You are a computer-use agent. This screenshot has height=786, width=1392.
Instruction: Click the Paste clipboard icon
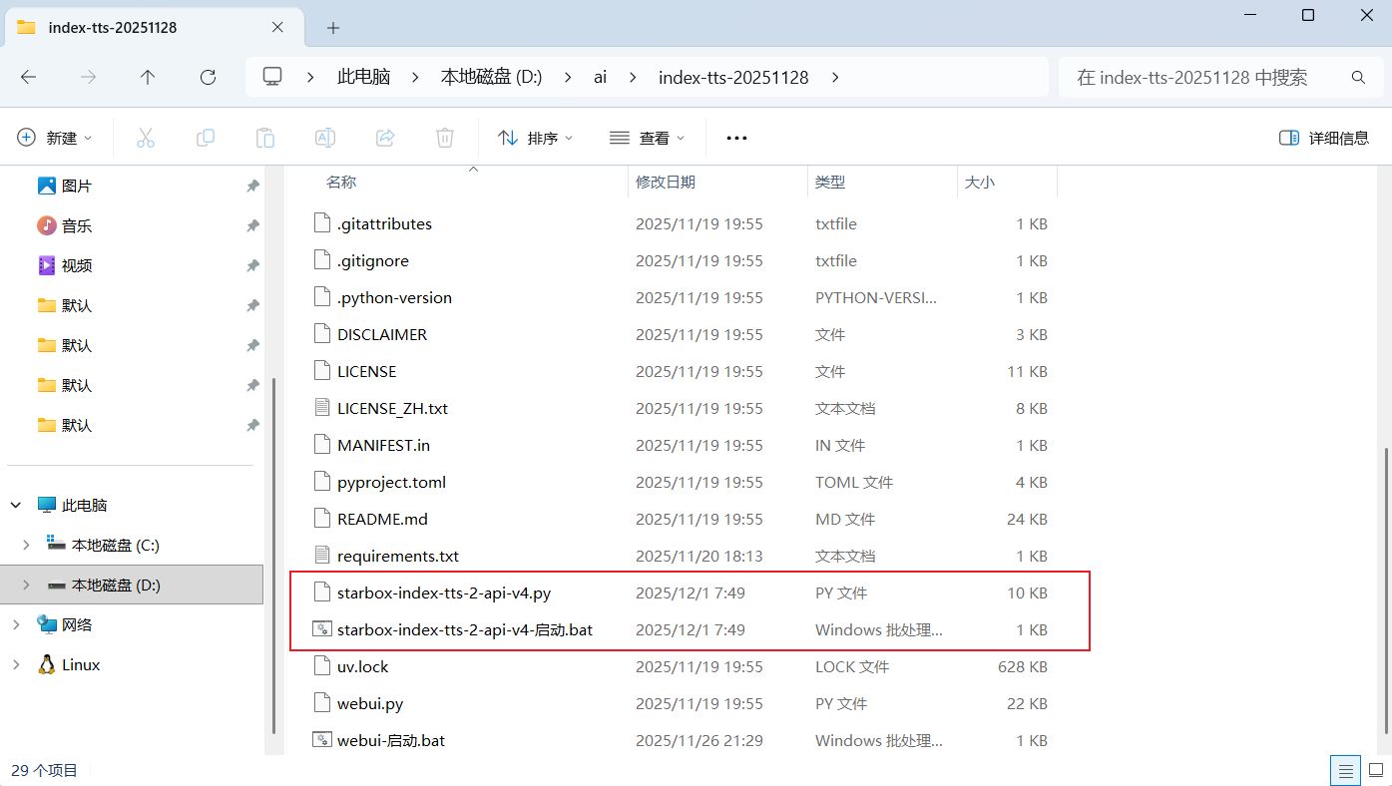pos(265,138)
